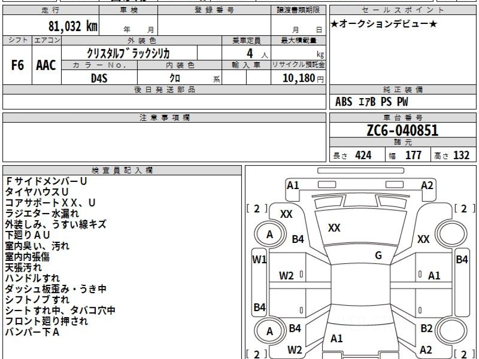This screenshot has width=479, height=359.
Task: Select the W1 damage mark on the diagram
Action: coord(259,260)
